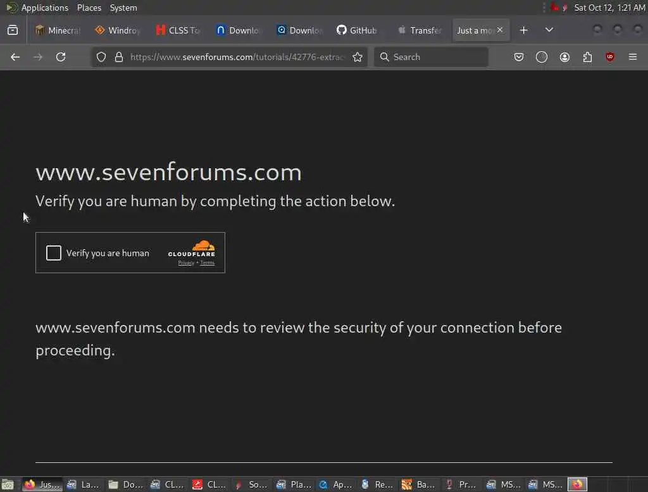Bookmark this page with the star

click(x=358, y=57)
